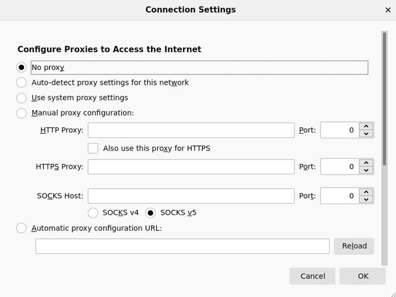Decrease the HTTP Proxy port value

pyautogui.click(x=366, y=134)
